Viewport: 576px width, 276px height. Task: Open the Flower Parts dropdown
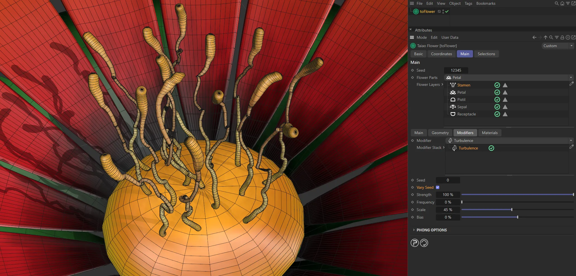coord(570,78)
